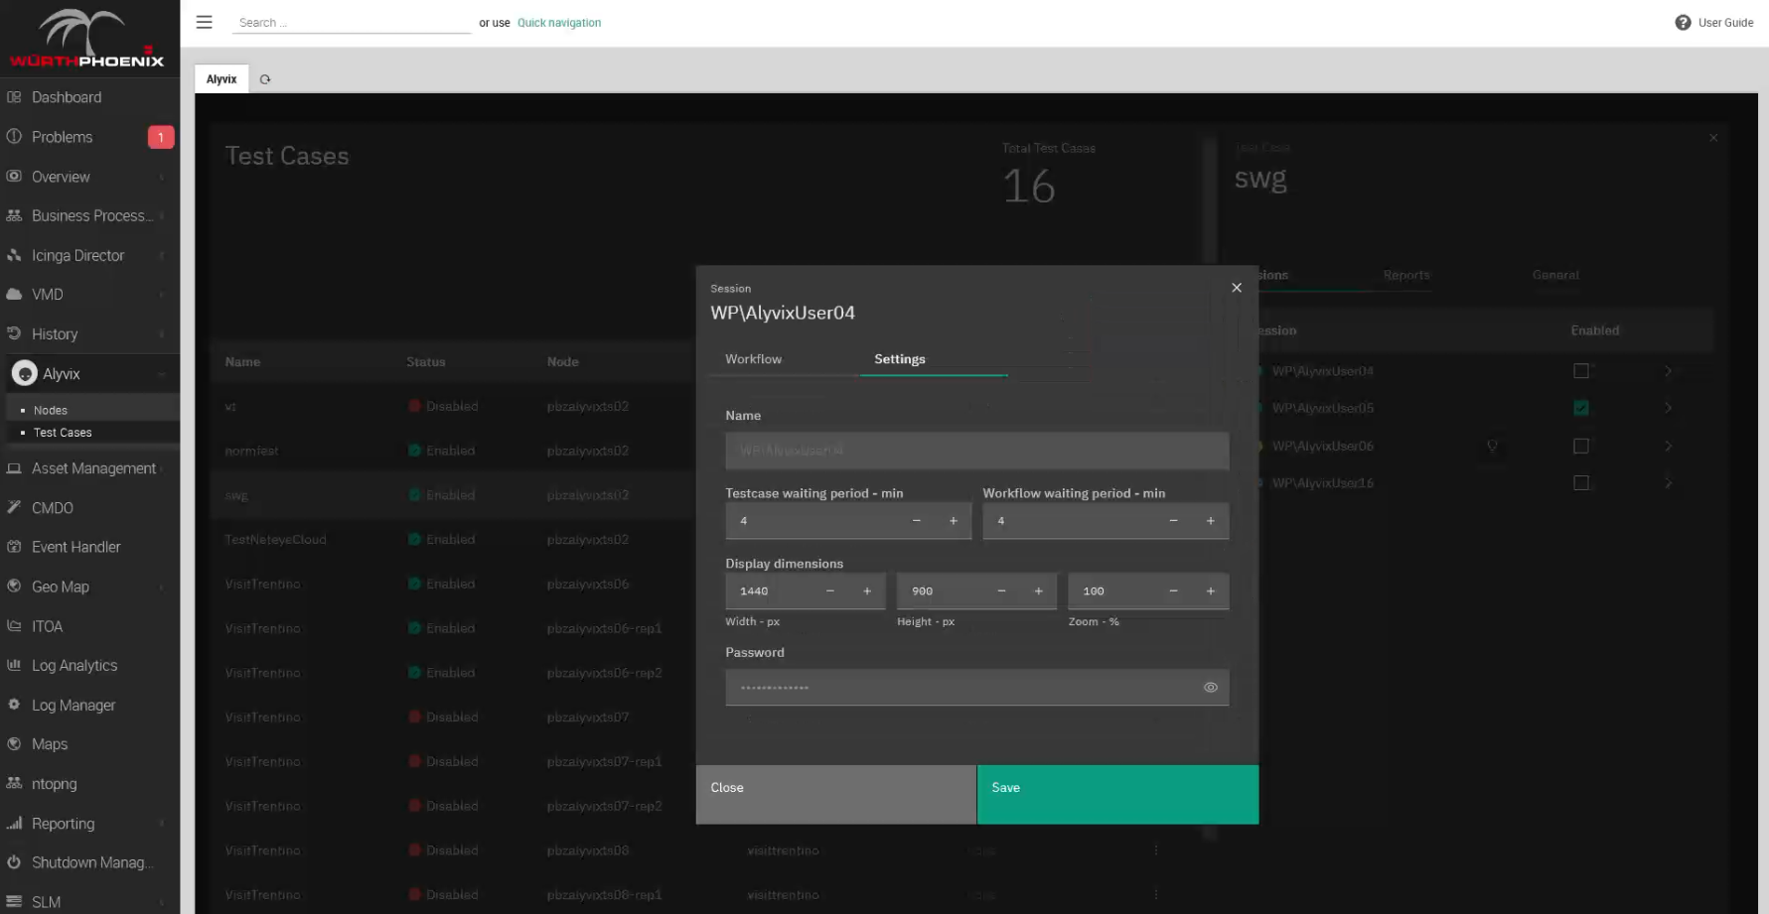Switch to Reports tab in swg panel

1406,275
